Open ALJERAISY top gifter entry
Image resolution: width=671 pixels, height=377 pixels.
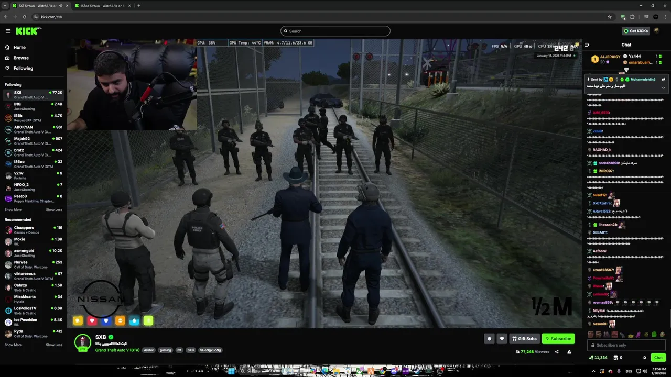(606, 59)
